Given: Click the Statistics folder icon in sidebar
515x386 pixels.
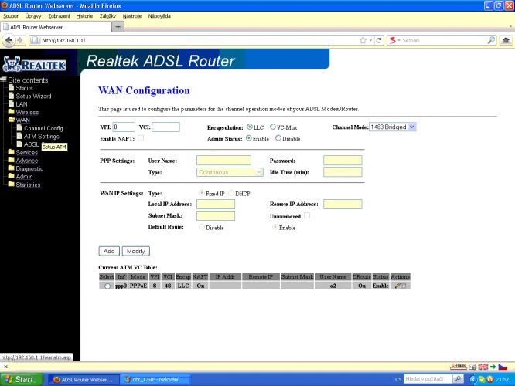Looking at the screenshot, I should [x=11, y=184].
